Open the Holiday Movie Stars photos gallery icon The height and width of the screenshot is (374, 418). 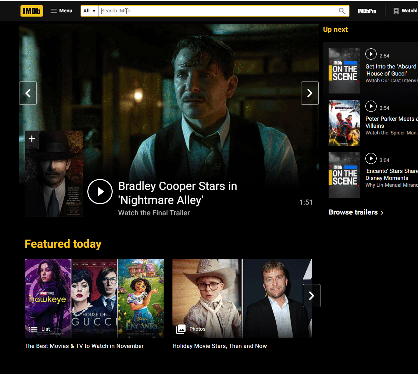pos(181,329)
